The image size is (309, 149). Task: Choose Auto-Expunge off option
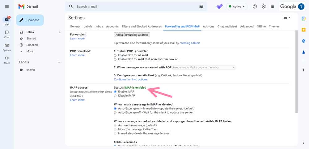pos(115,113)
